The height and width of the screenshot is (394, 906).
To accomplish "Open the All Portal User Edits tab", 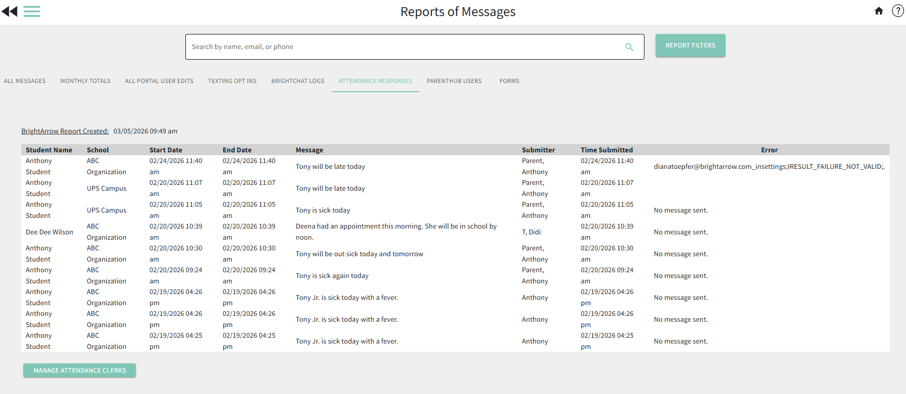I will pyautogui.click(x=159, y=81).
